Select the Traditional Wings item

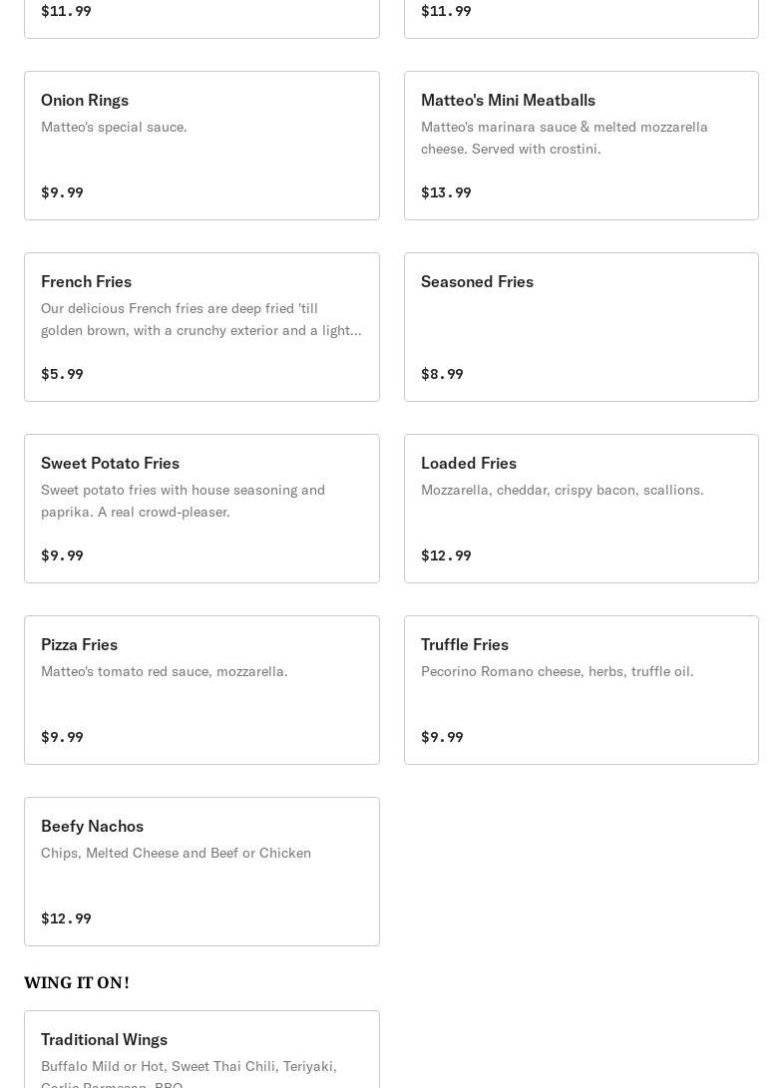click(201, 1049)
